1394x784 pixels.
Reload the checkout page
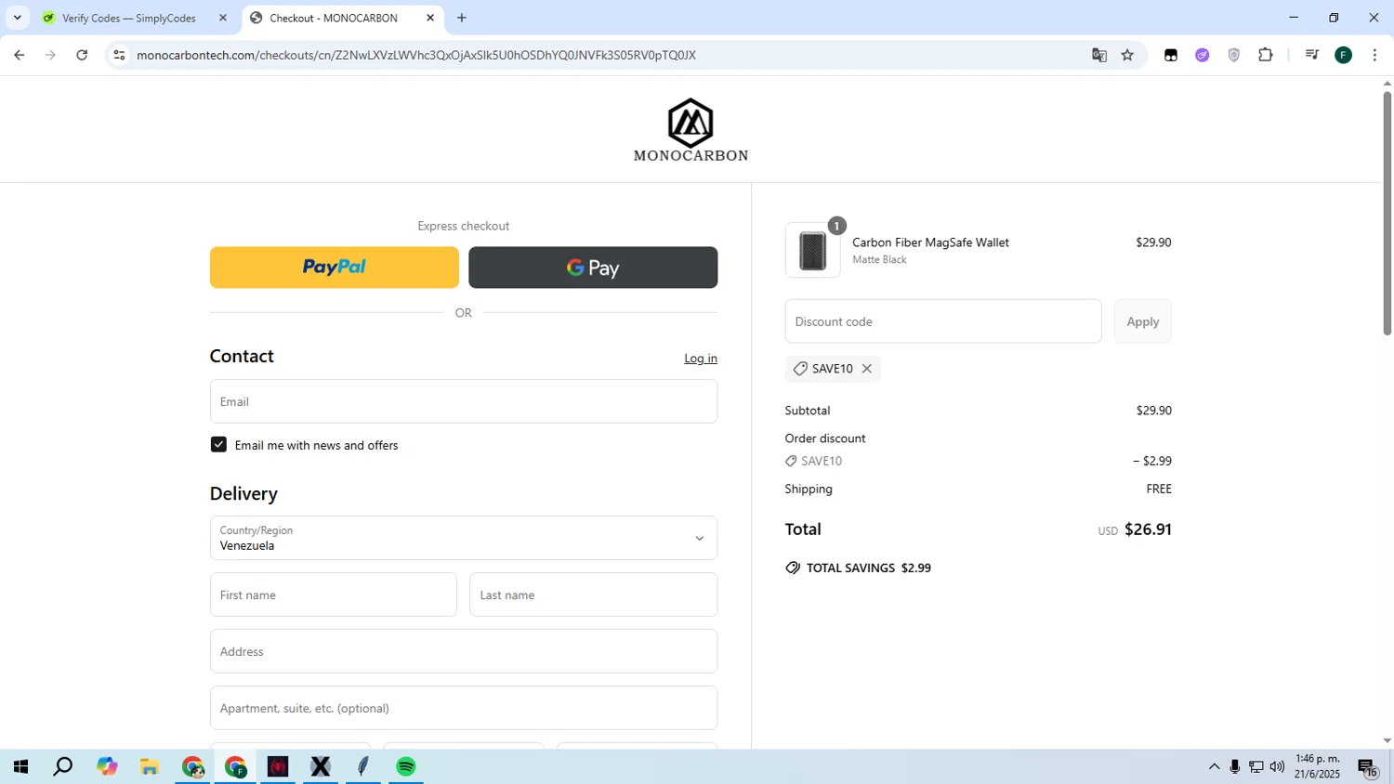[x=82, y=55]
